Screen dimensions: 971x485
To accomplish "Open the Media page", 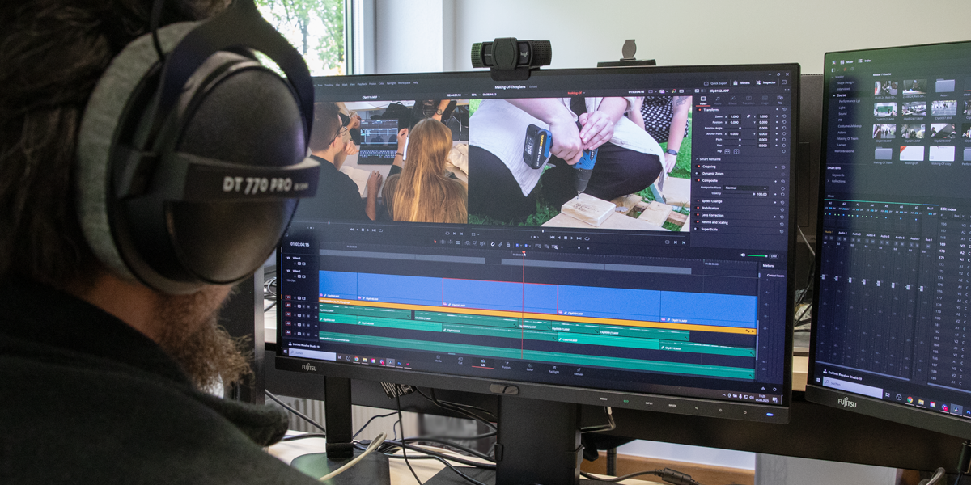I will tap(438, 358).
